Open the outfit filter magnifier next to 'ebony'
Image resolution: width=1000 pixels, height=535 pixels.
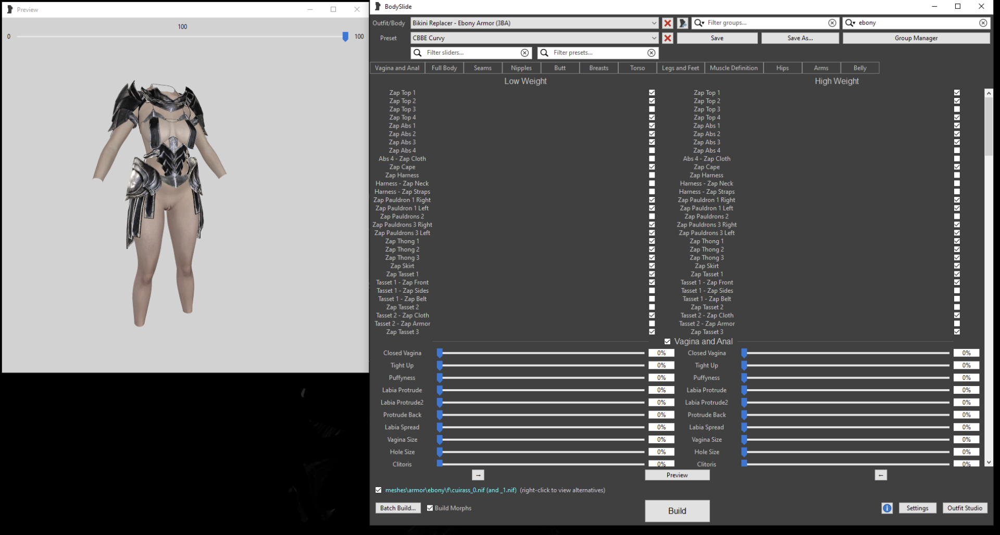850,23
